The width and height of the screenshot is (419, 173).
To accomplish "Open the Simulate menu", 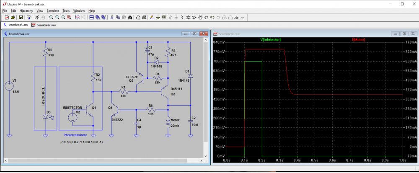I will [x=53, y=10].
